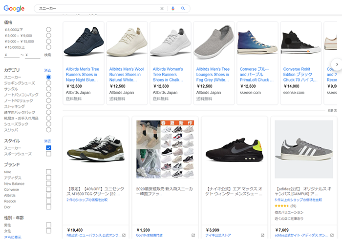342x242 pixels.
Task: Click navy Allbirds Tree Runners shoe image
Action: pyautogui.click(x=84, y=41)
